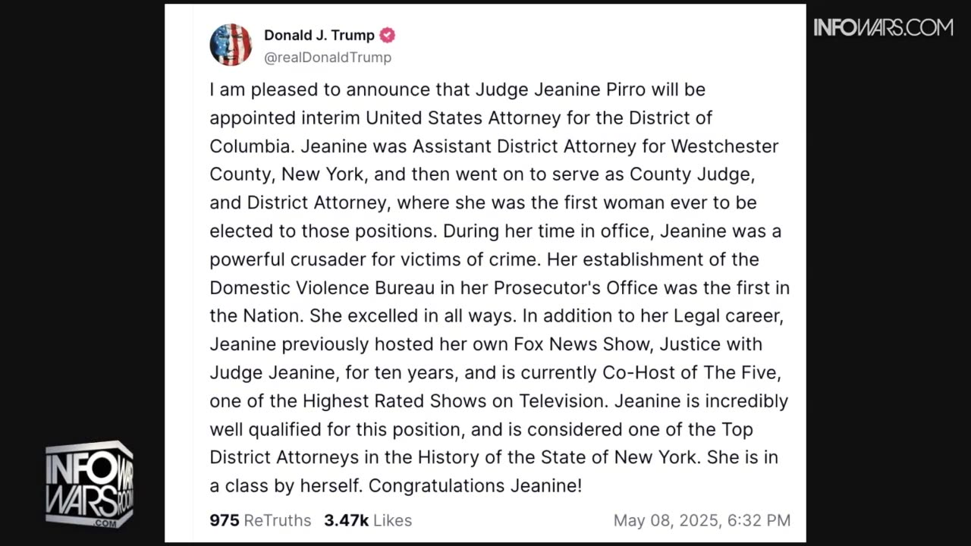Image resolution: width=971 pixels, height=546 pixels.
Task: View the 975 ReTruths count
Action: point(260,520)
